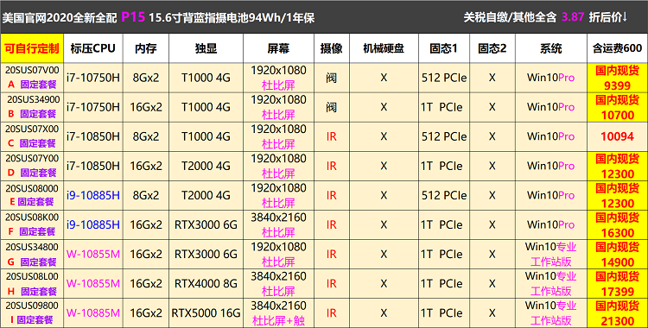Select model code 20SUS09800
648x328 pixels.
click(32, 306)
